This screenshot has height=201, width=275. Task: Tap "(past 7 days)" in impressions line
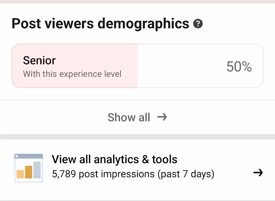pyautogui.click(x=186, y=174)
